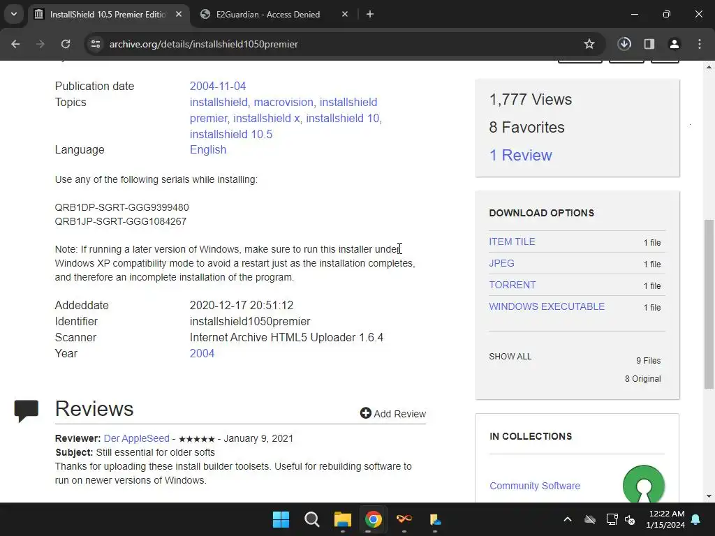
Task: Click the network display tray icon
Action: 612,519
